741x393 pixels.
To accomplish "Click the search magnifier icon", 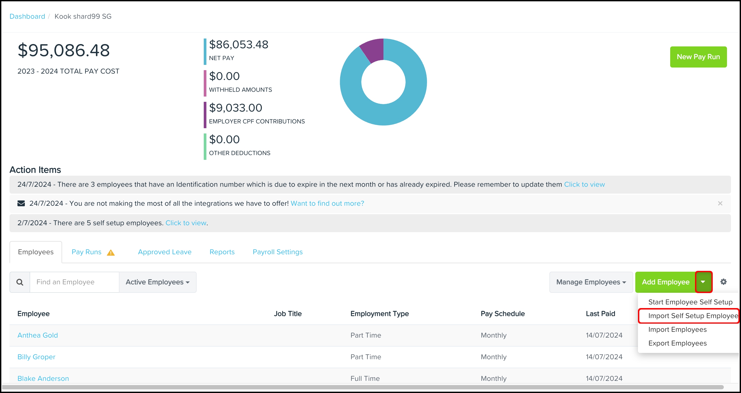I will click(x=20, y=282).
